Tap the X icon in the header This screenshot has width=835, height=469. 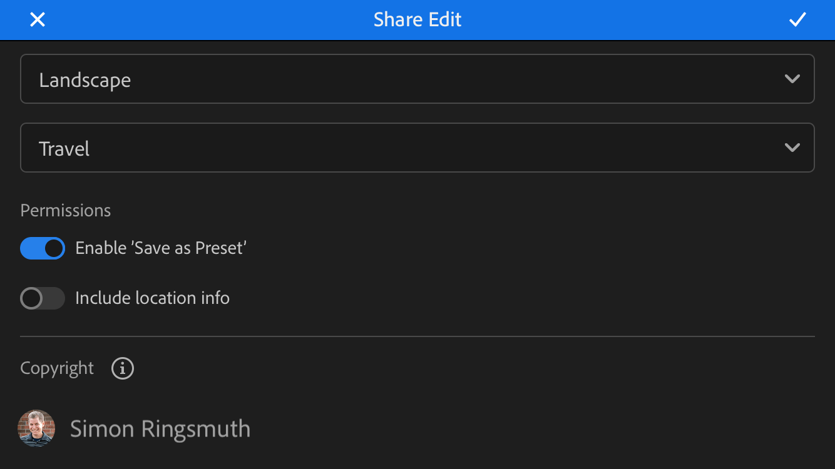click(x=37, y=19)
